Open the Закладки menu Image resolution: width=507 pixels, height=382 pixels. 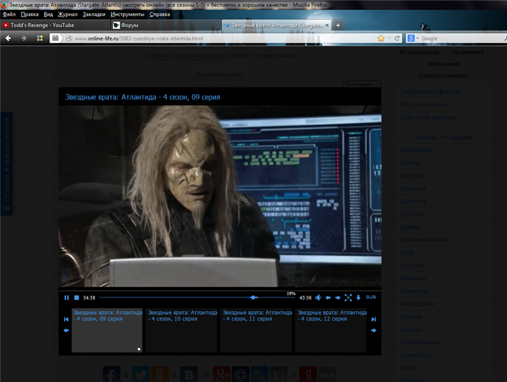click(94, 14)
